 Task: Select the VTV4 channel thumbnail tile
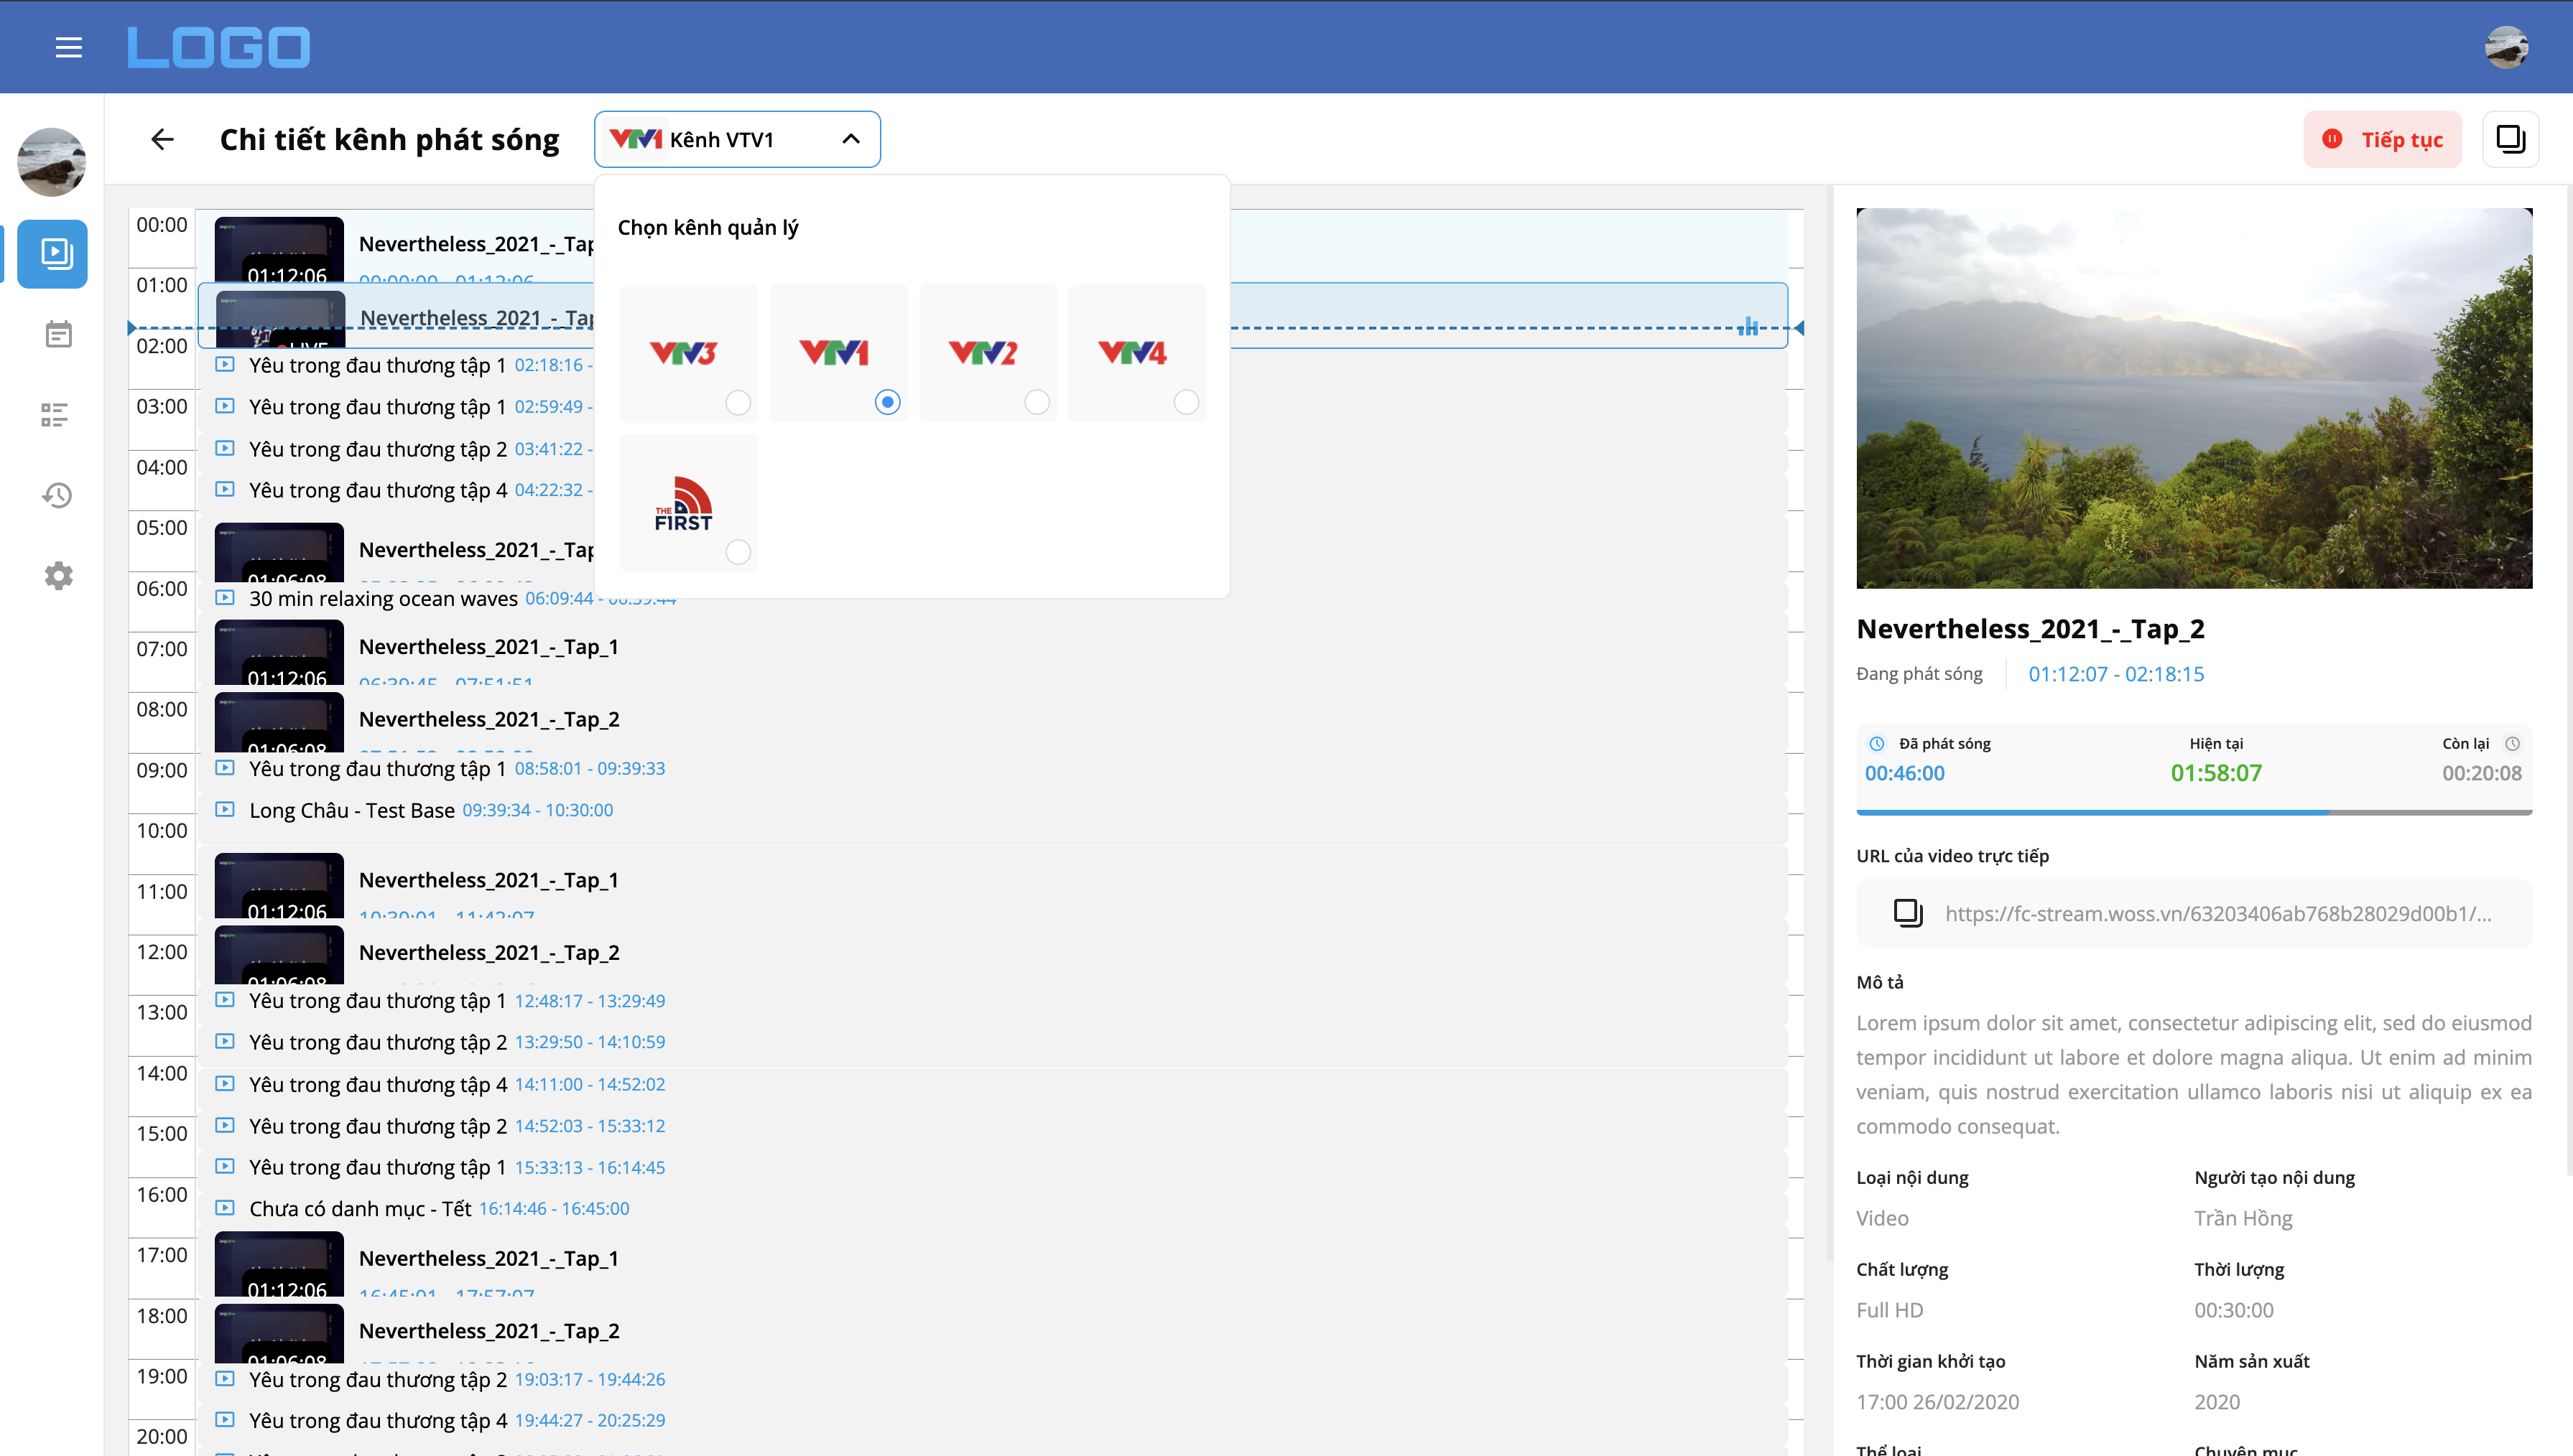point(1136,352)
